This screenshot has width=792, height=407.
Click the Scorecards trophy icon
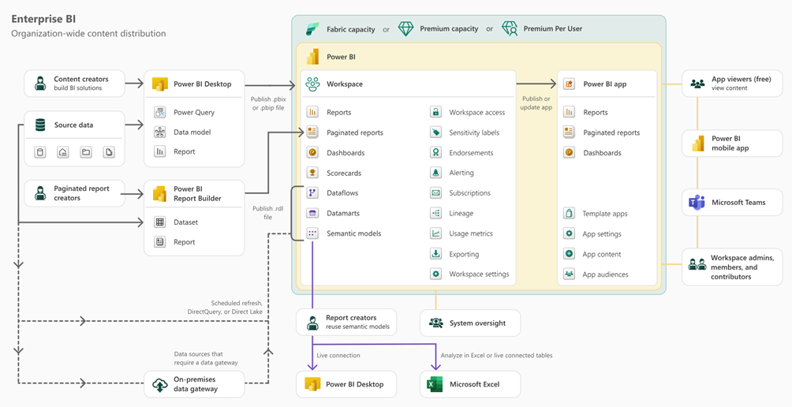(x=312, y=173)
